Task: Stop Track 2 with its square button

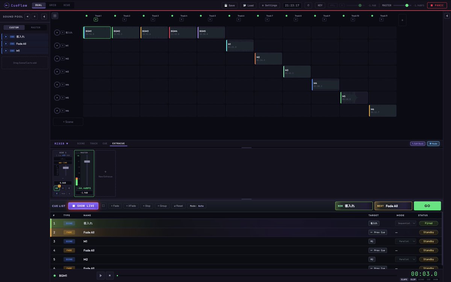Action: pos(124,20)
